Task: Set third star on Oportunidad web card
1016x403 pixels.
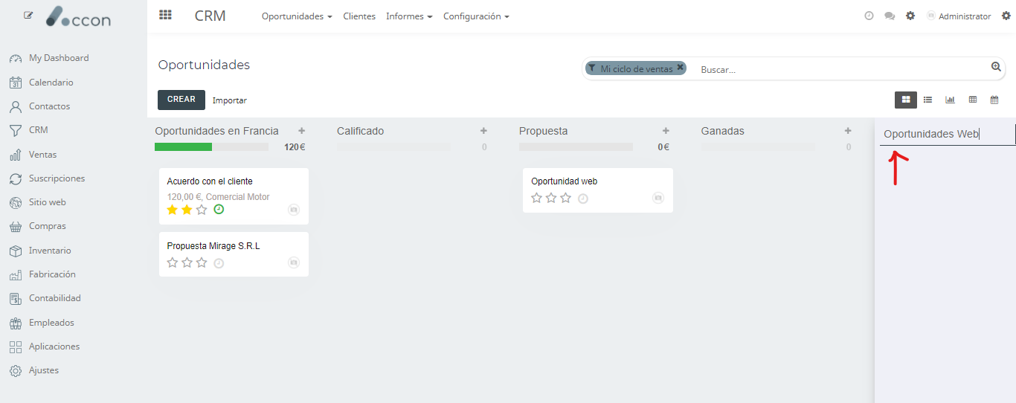Action: (566, 198)
